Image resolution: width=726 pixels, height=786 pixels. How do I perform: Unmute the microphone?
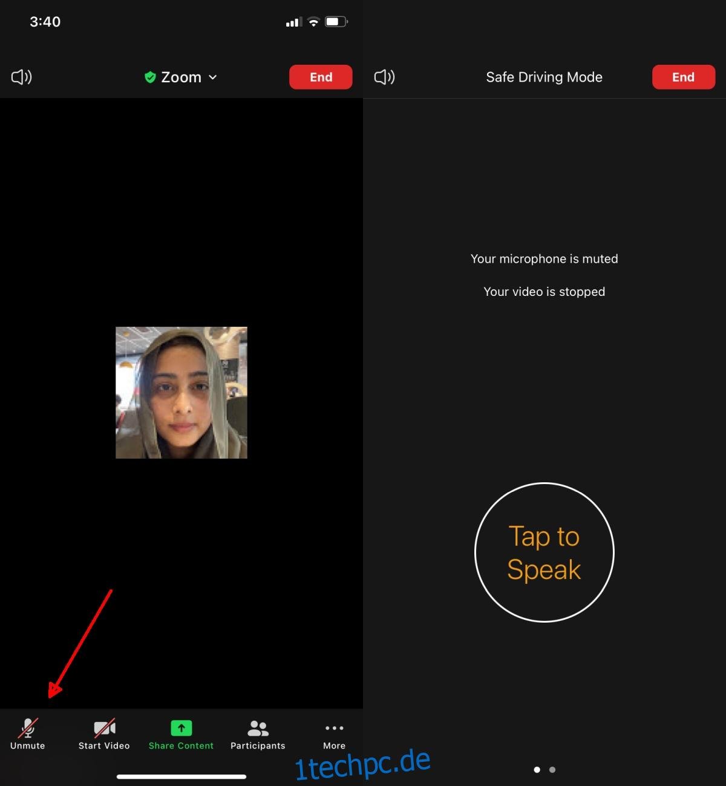click(28, 734)
